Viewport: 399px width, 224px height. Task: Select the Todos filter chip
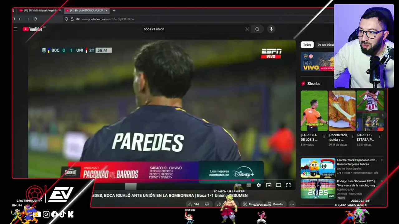[x=307, y=44]
